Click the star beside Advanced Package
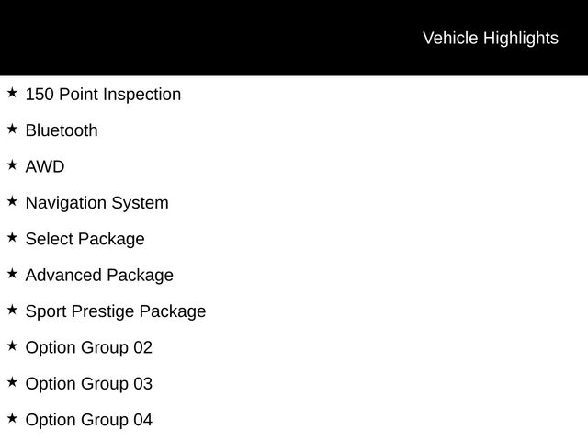The image size is (588, 441). pos(12,274)
